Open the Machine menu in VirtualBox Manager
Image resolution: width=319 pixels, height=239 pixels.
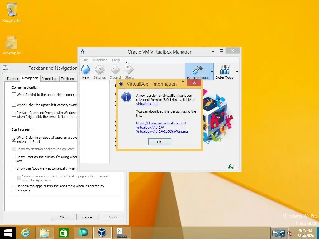(100, 60)
